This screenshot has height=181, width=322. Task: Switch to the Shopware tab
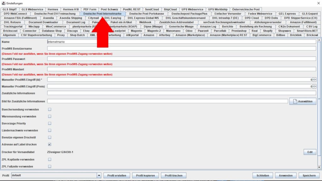coord(284,31)
